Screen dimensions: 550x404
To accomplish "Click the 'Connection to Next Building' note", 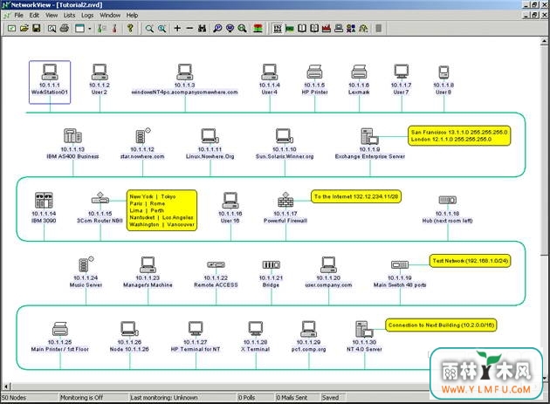I will [441, 325].
